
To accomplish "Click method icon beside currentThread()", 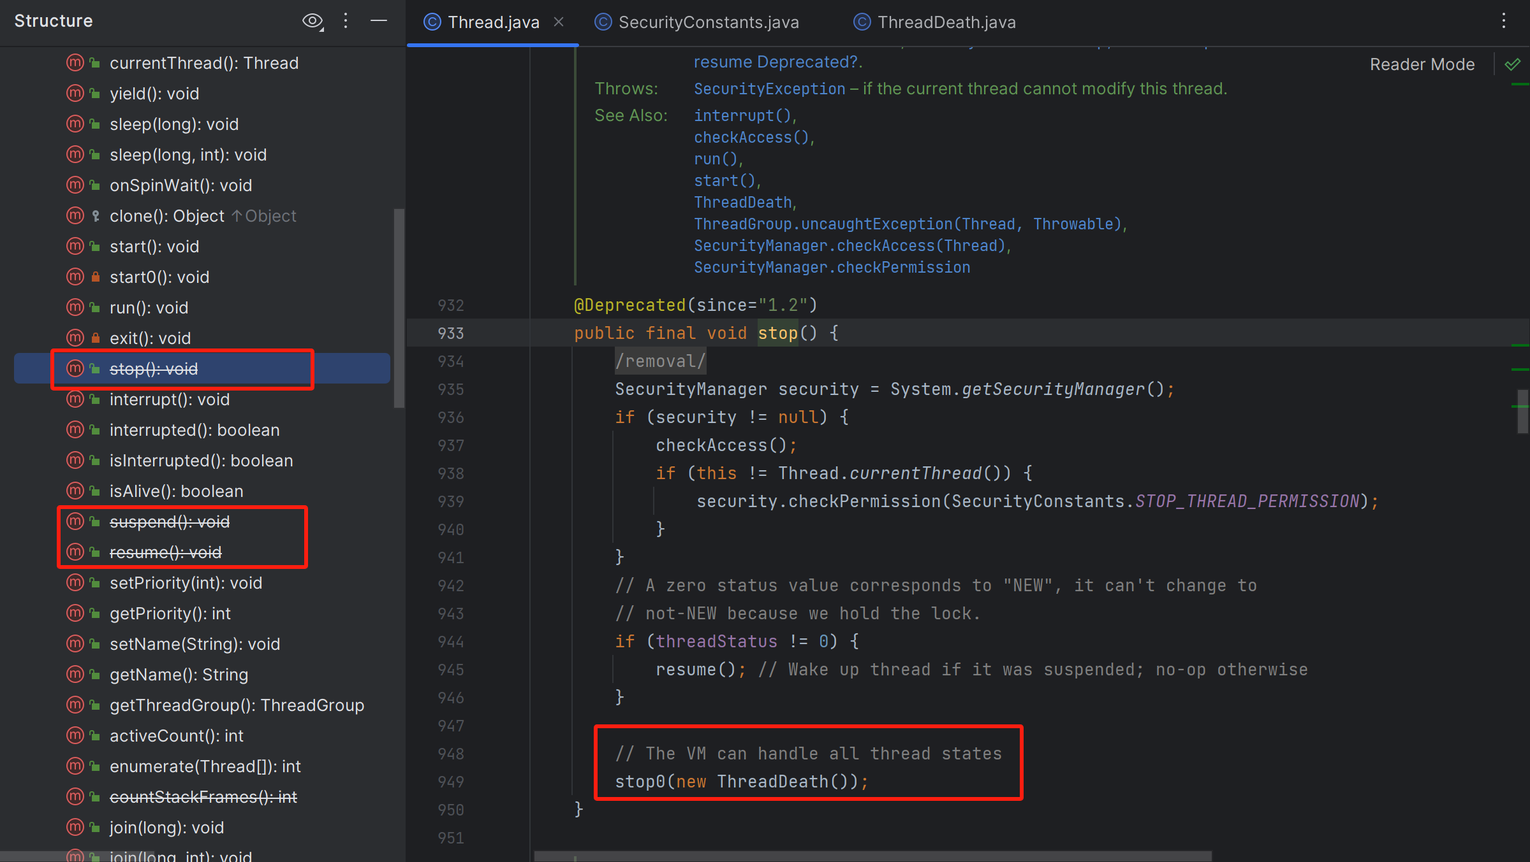I will point(75,63).
